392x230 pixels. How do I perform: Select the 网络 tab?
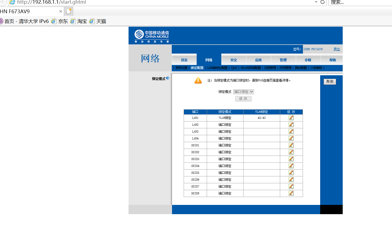click(x=209, y=60)
